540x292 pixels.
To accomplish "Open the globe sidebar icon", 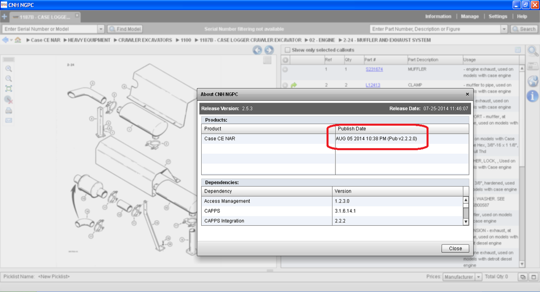I will coord(533,81).
